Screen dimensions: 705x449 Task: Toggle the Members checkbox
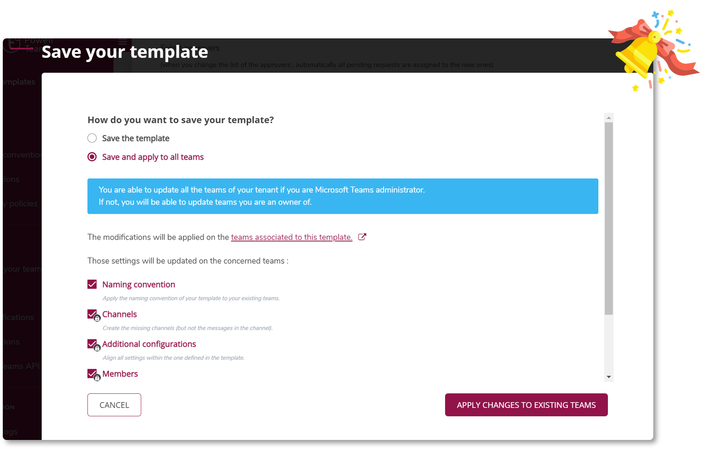92,373
